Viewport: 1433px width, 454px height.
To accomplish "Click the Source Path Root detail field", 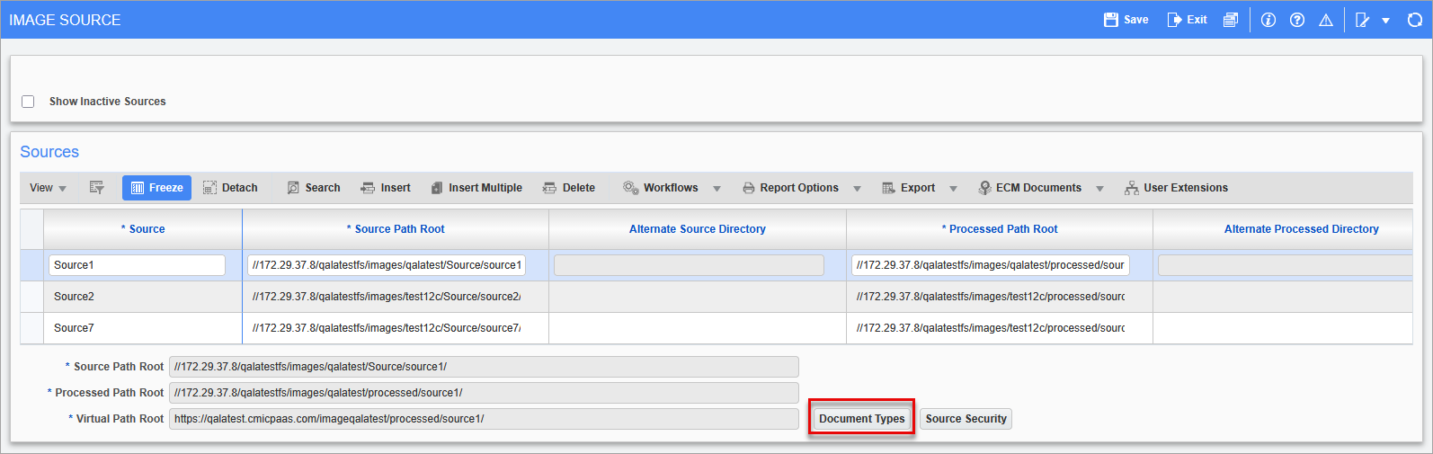I will pyautogui.click(x=484, y=367).
